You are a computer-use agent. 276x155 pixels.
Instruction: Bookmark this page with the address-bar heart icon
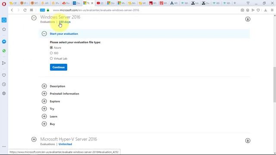tap(258, 10)
